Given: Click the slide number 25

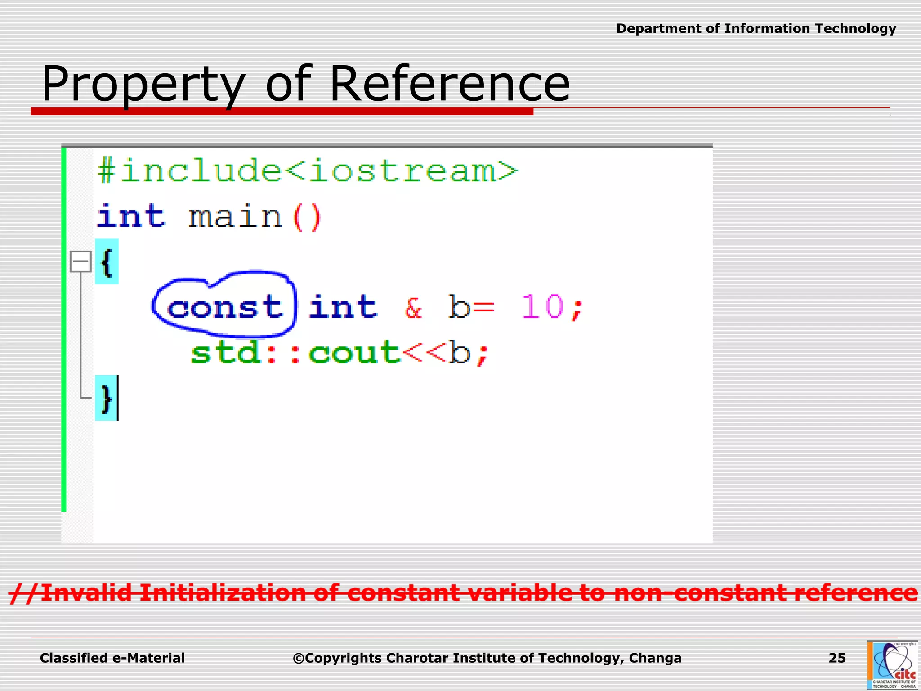Looking at the screenshot, I should point(837,658).
